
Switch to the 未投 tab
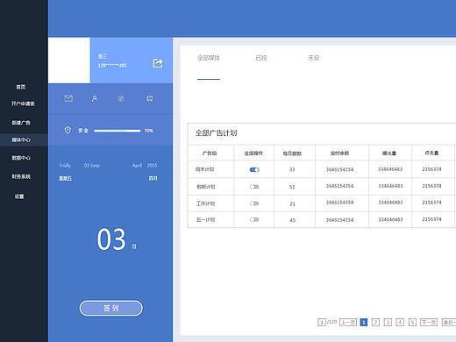coord(314,58)
